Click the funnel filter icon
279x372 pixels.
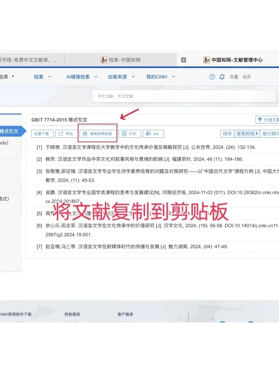point(260,120)
